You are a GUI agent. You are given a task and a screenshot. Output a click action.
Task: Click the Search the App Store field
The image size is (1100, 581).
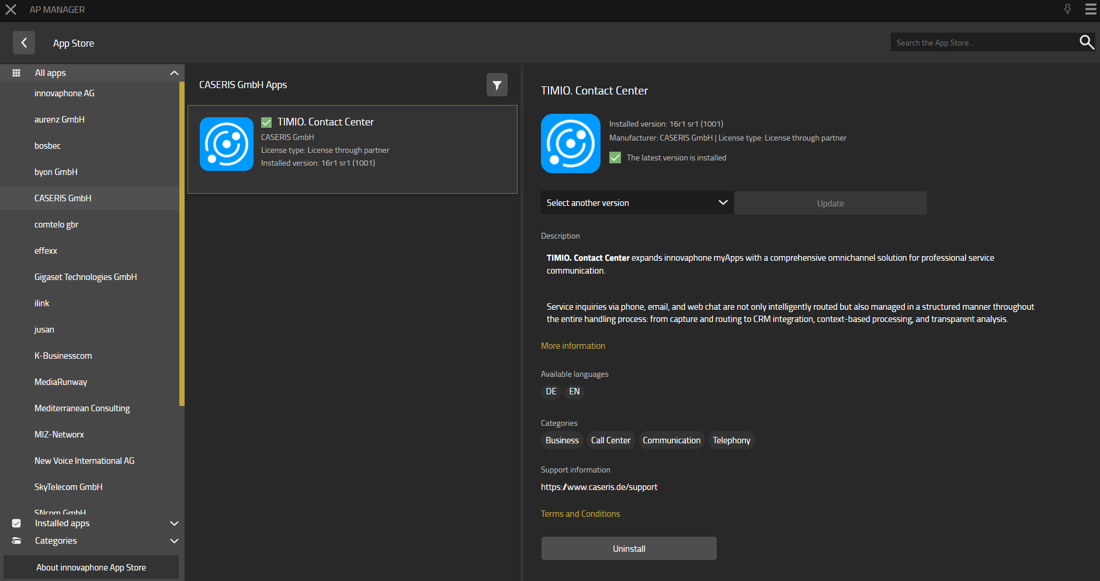pyautogui.click(x=984, y=43)
